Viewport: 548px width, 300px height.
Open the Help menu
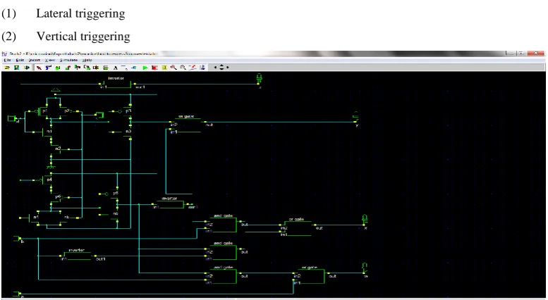(x=87, y=60)
